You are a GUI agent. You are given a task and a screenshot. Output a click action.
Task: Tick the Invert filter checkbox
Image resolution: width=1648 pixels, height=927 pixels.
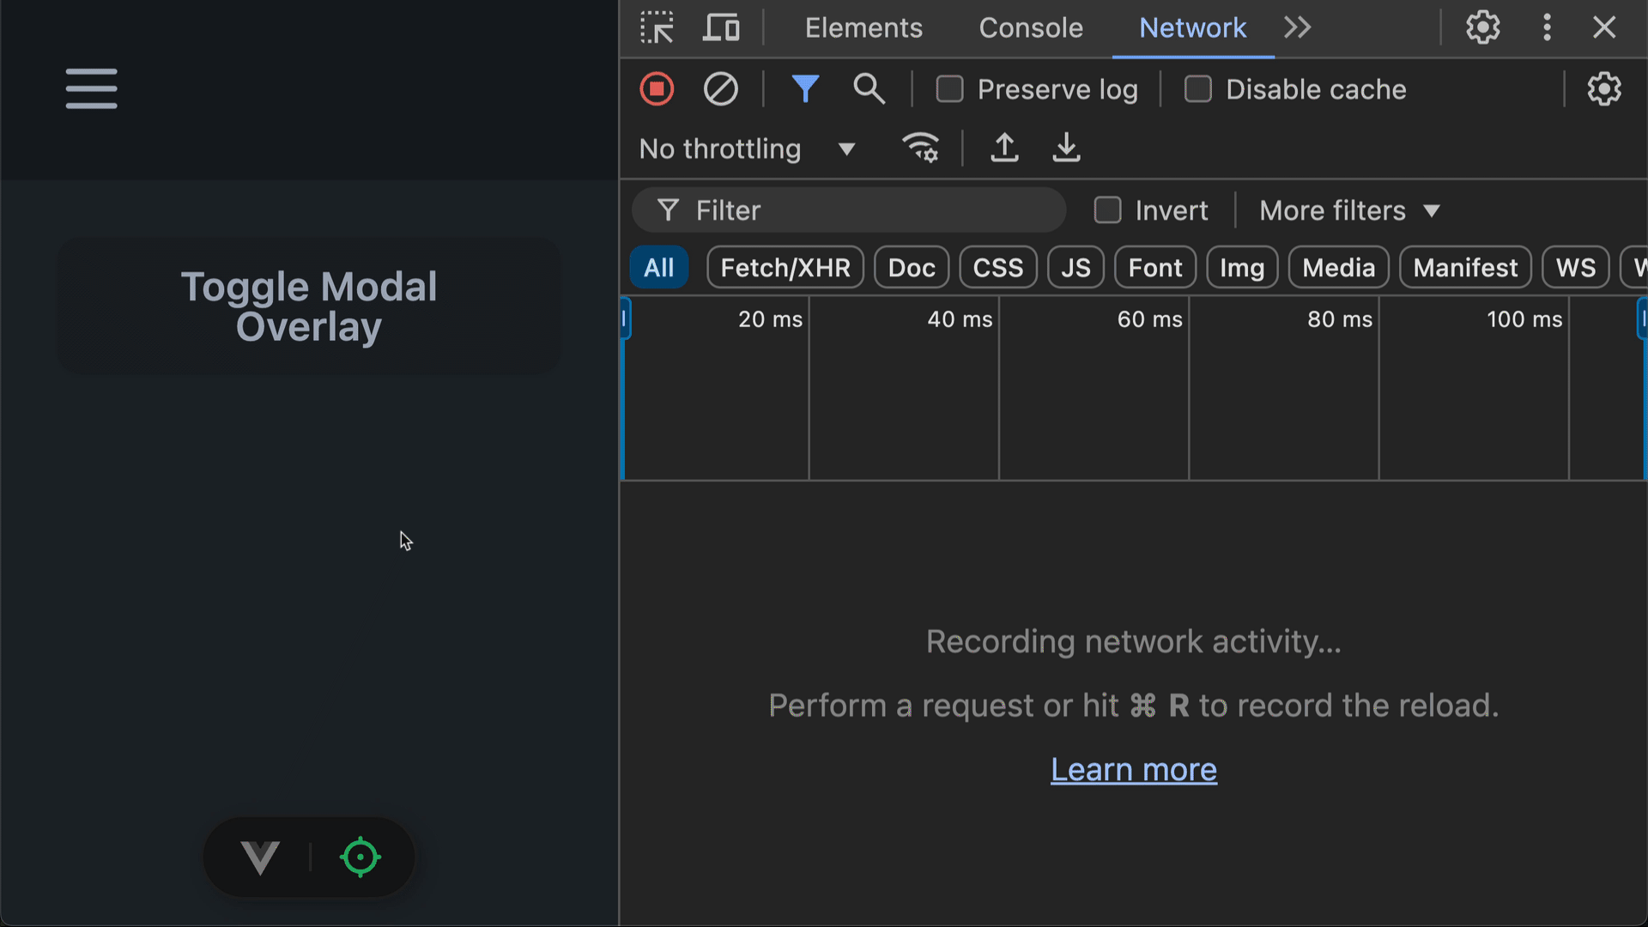click(x=1107, y=210)
